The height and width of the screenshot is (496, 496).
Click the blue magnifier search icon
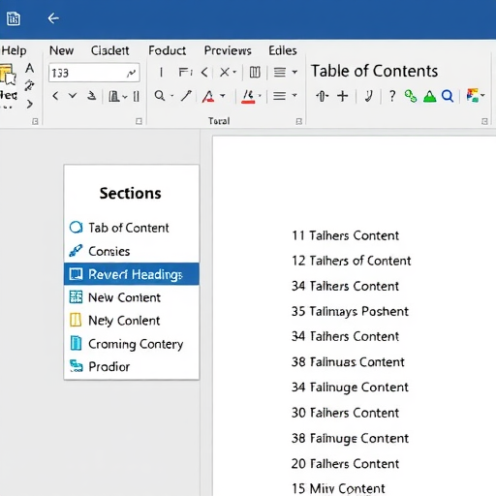coord(448,96)
